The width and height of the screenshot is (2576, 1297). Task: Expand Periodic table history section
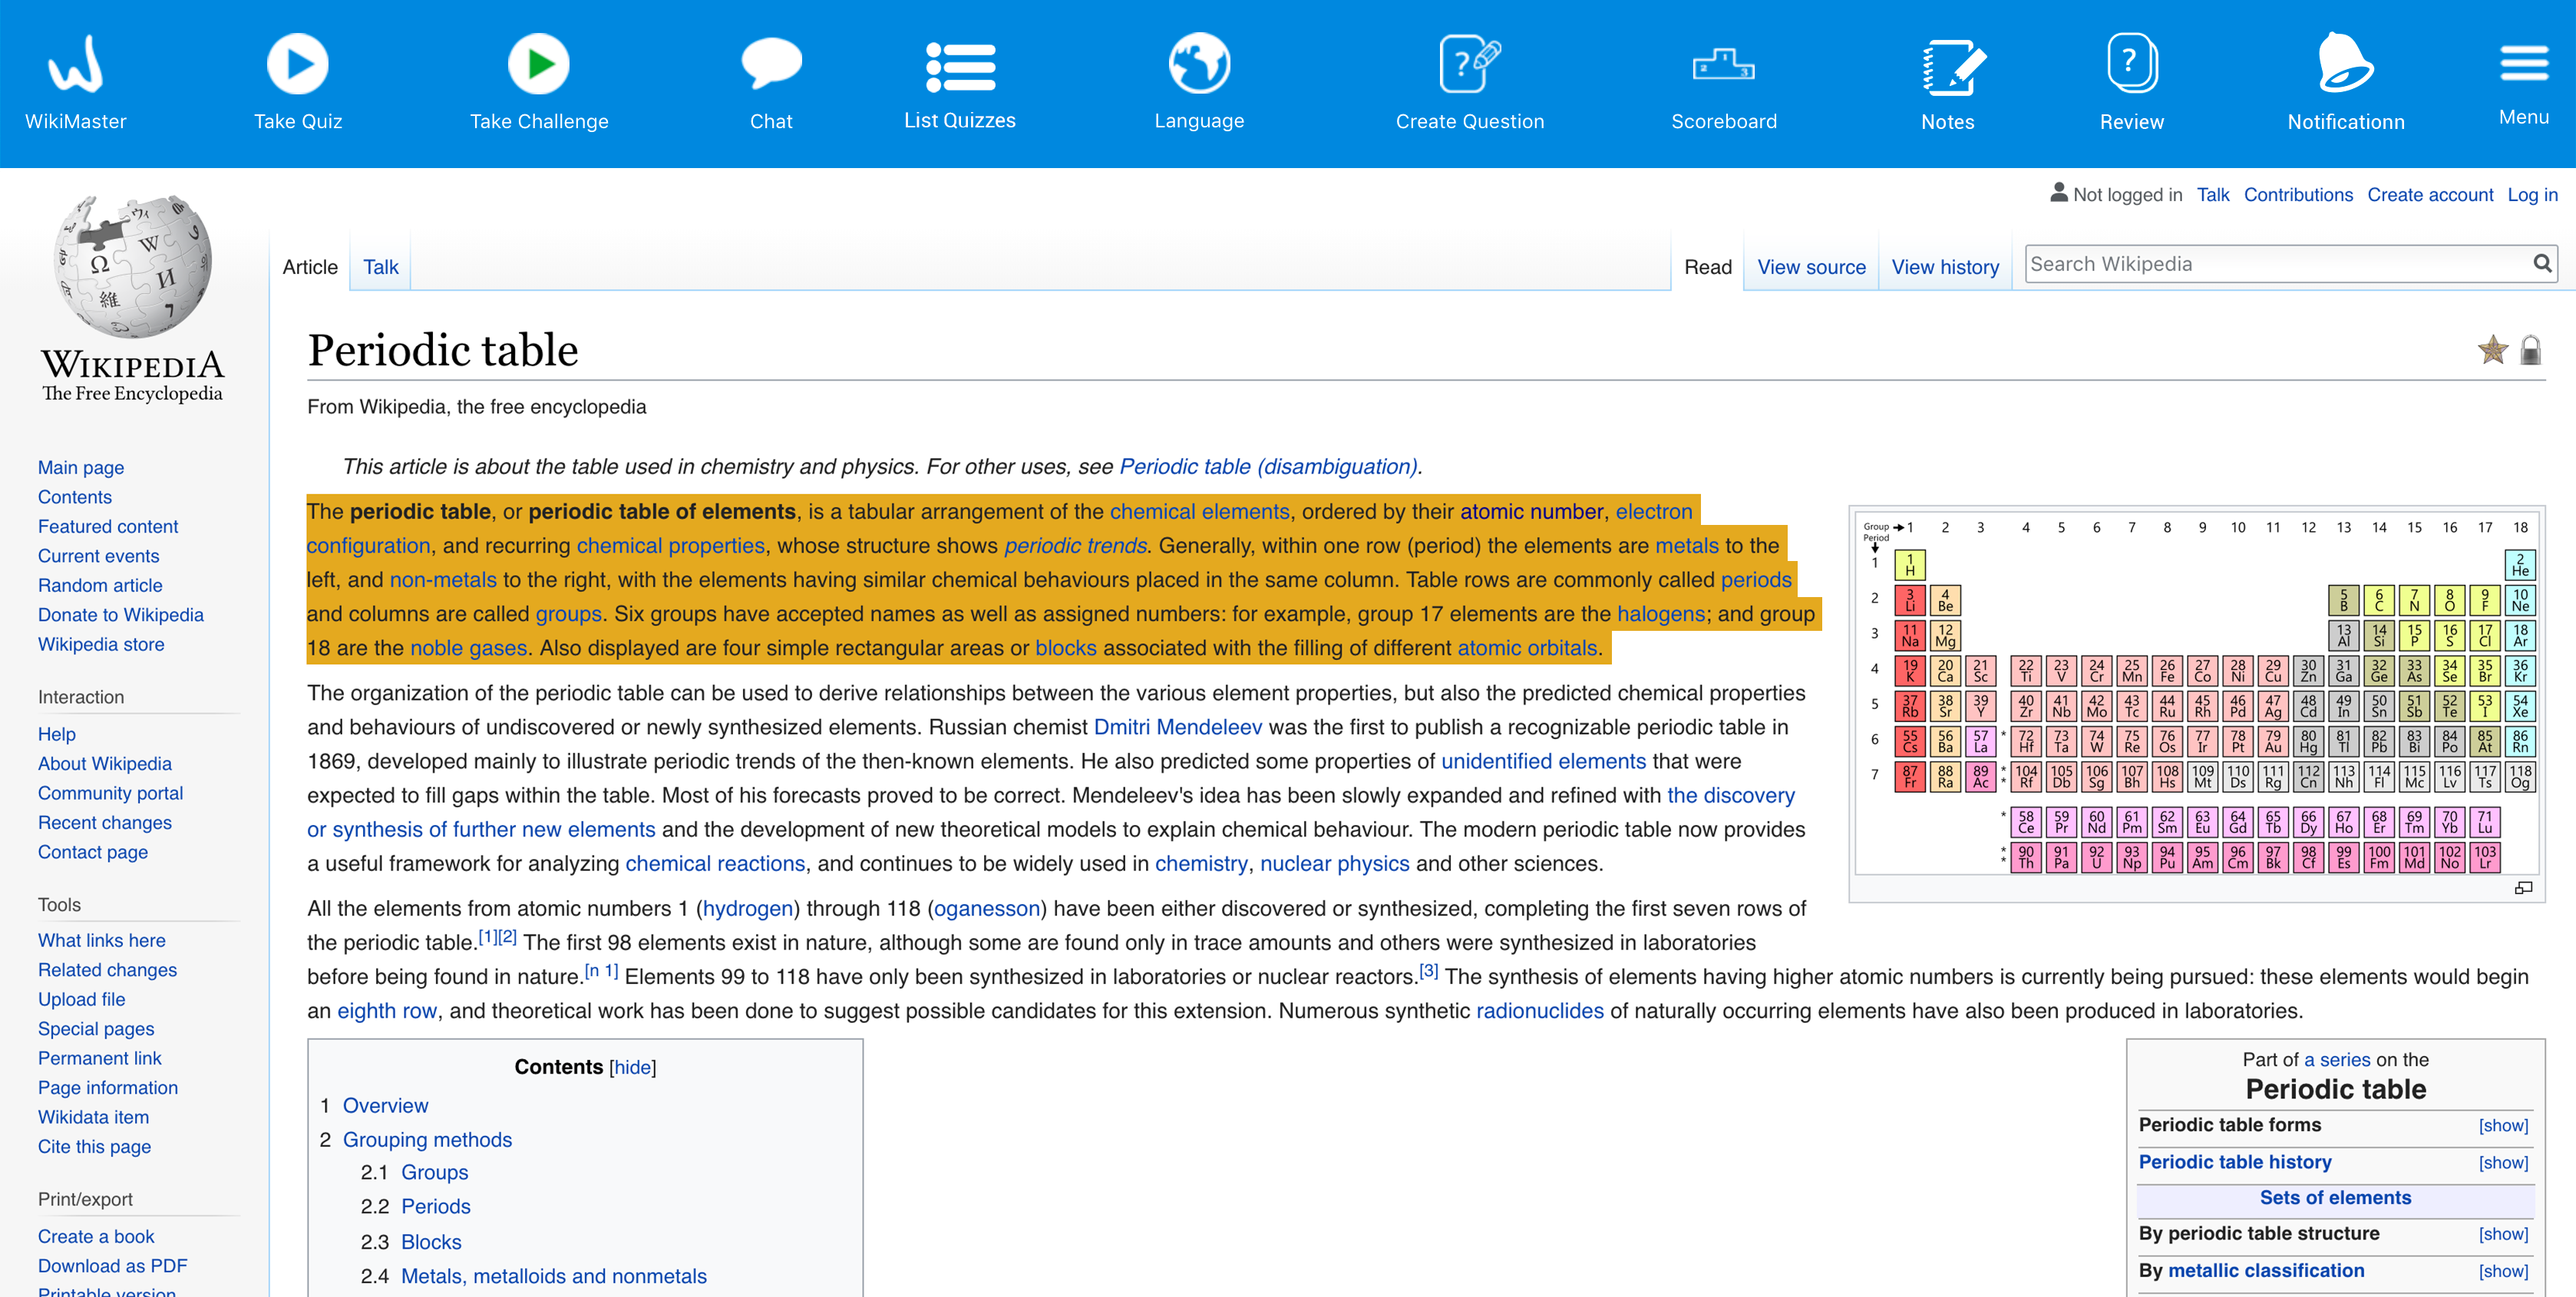[x=2503, y=1163]
